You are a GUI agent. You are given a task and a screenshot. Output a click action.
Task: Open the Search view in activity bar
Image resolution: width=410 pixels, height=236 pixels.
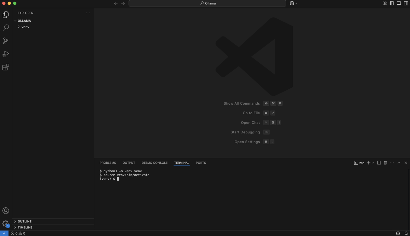click(6, 28)
